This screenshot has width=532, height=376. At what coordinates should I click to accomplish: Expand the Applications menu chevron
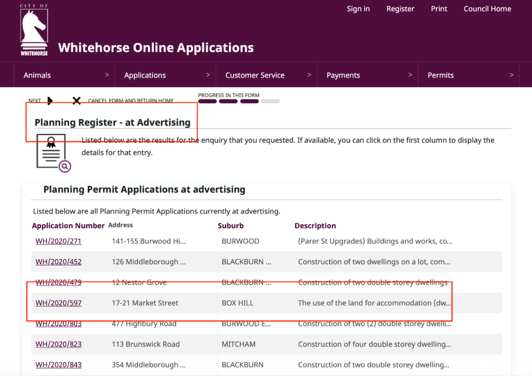coord(208,75)
